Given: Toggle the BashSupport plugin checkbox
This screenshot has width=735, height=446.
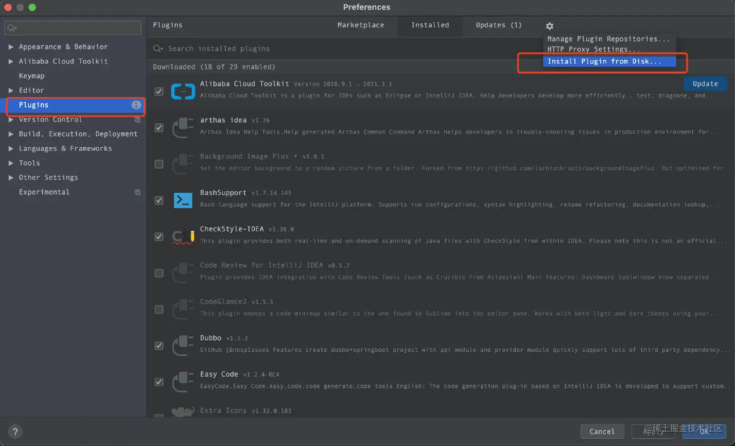Looking at the screenshot, I should tap(159, 200).
